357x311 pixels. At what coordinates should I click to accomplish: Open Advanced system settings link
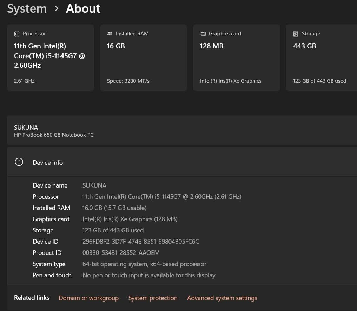coord(222,298)
